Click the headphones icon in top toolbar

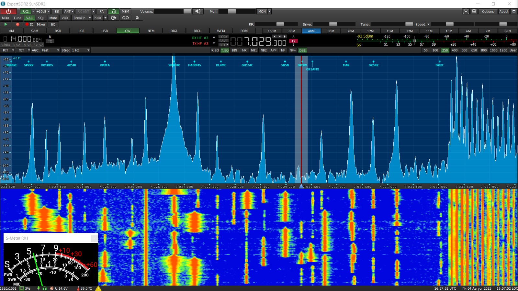pos(114,11)
